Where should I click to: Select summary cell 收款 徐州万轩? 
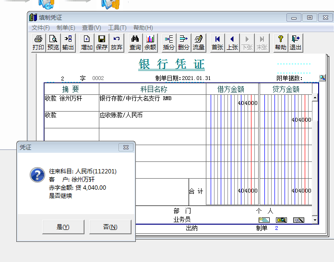[x=72, y=103]
